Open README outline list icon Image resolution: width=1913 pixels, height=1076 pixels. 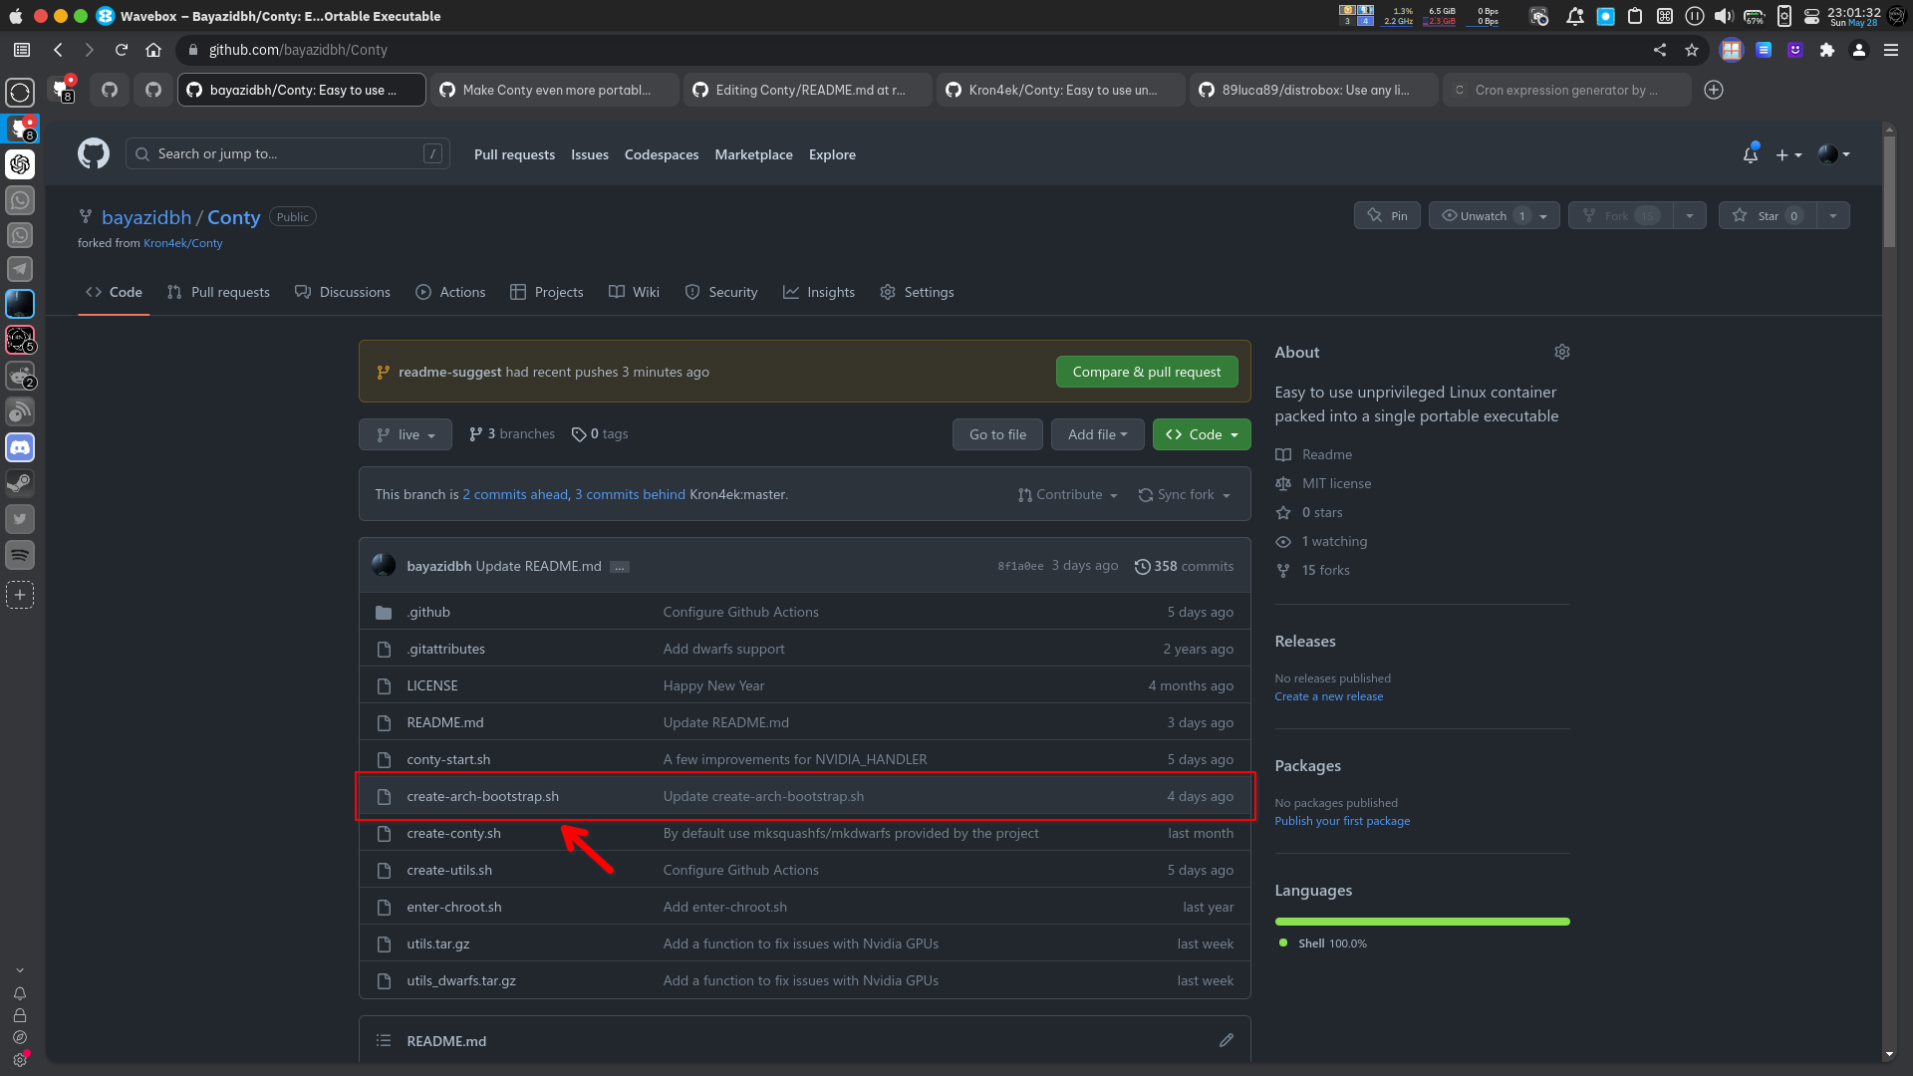(384, 1040)
